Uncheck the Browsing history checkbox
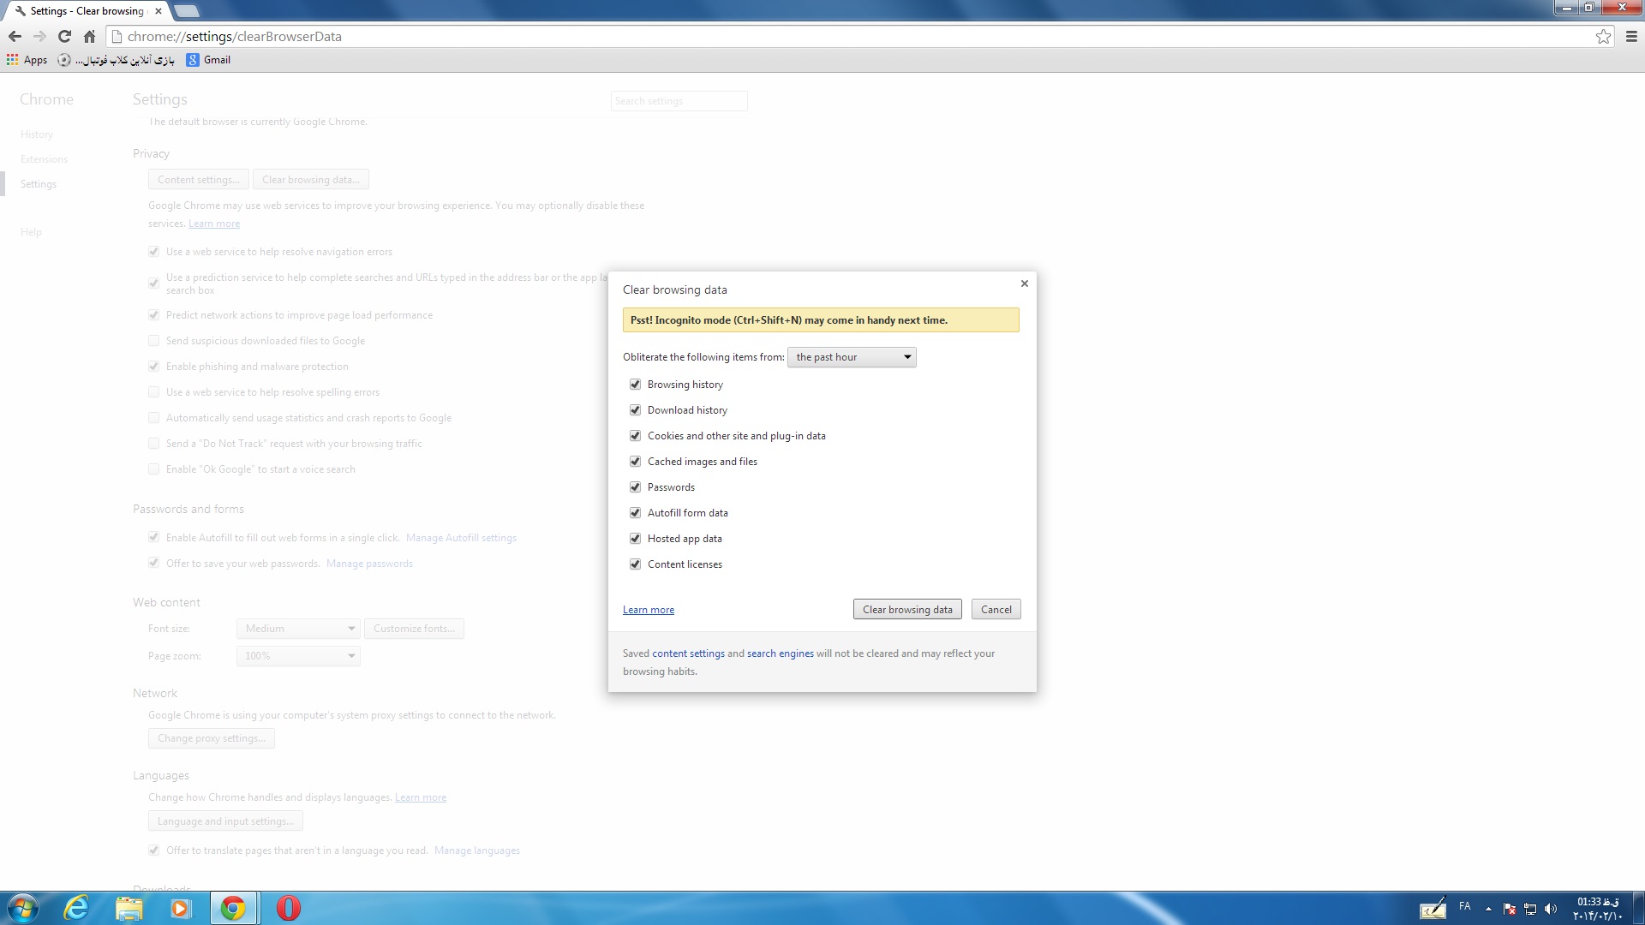The height and width of the screenshot is (925, 1645). [x=635, y=385]
